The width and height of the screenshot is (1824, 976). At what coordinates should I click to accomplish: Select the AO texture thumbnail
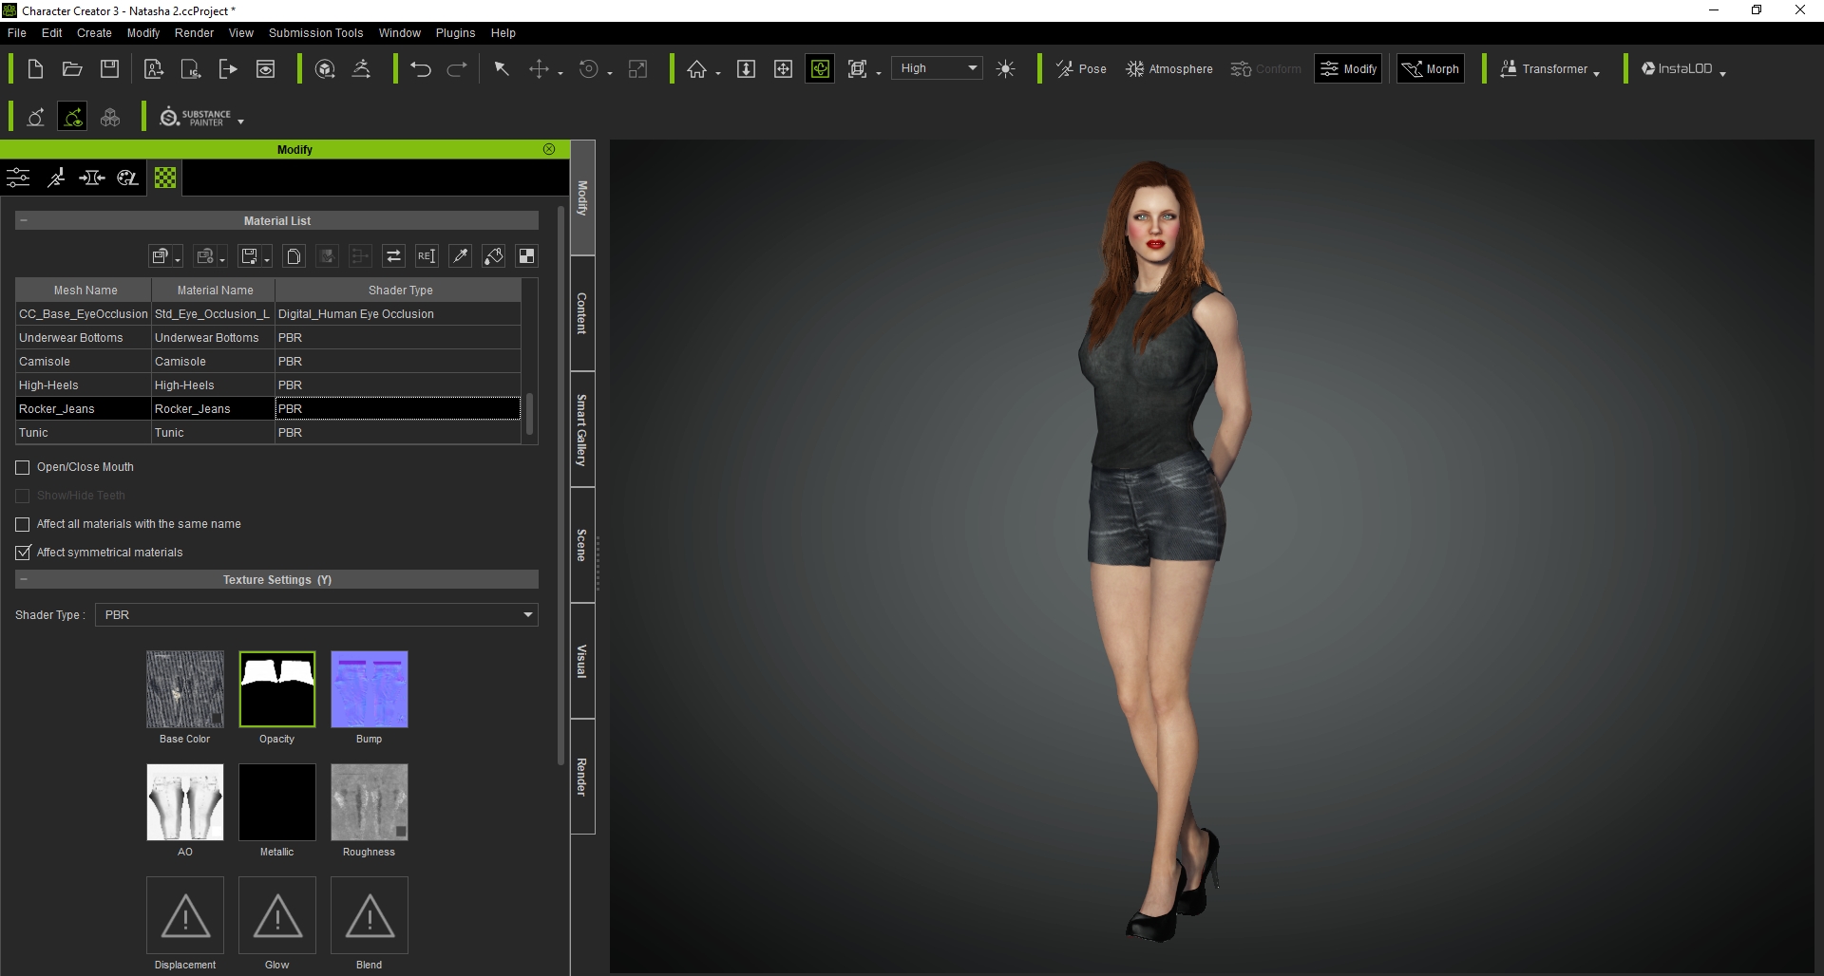tap(185, 802)
